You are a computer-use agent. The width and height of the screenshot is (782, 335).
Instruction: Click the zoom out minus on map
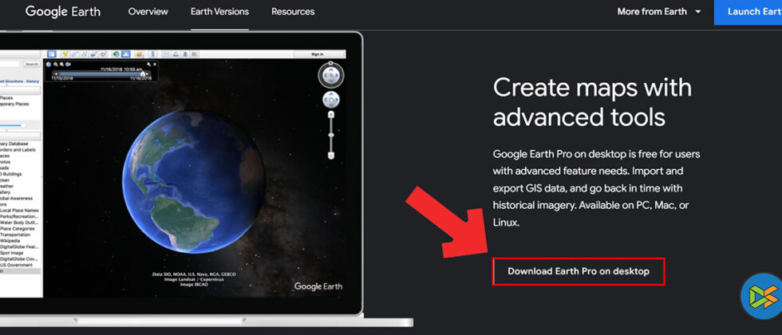330,156
